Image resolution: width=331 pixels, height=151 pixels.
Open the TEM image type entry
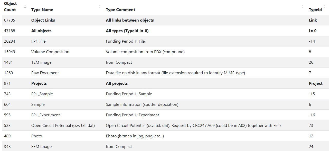[x=41, y=62]
